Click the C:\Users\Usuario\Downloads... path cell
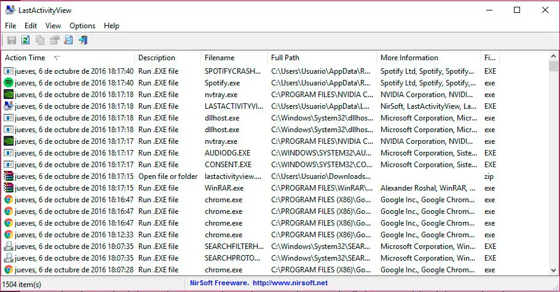560x292 pixels. point(321,176)
